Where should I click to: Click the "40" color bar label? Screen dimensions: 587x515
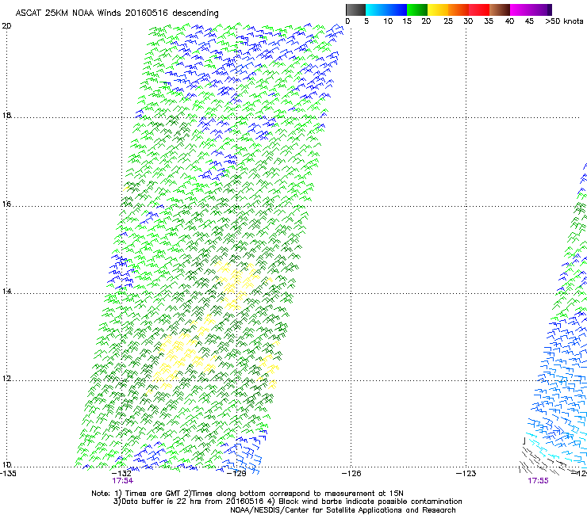(x=509, y=21)
